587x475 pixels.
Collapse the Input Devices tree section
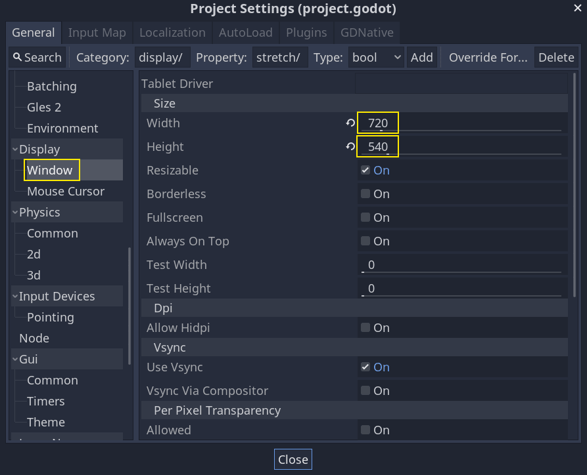(15, 297)
